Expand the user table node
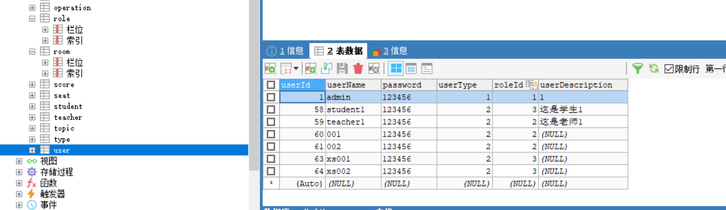Viewport: 726px width, 210px height. pyautogui.click(x=32, y=150)
